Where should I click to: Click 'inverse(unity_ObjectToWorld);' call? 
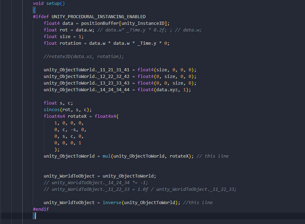[x=142, y=202]
